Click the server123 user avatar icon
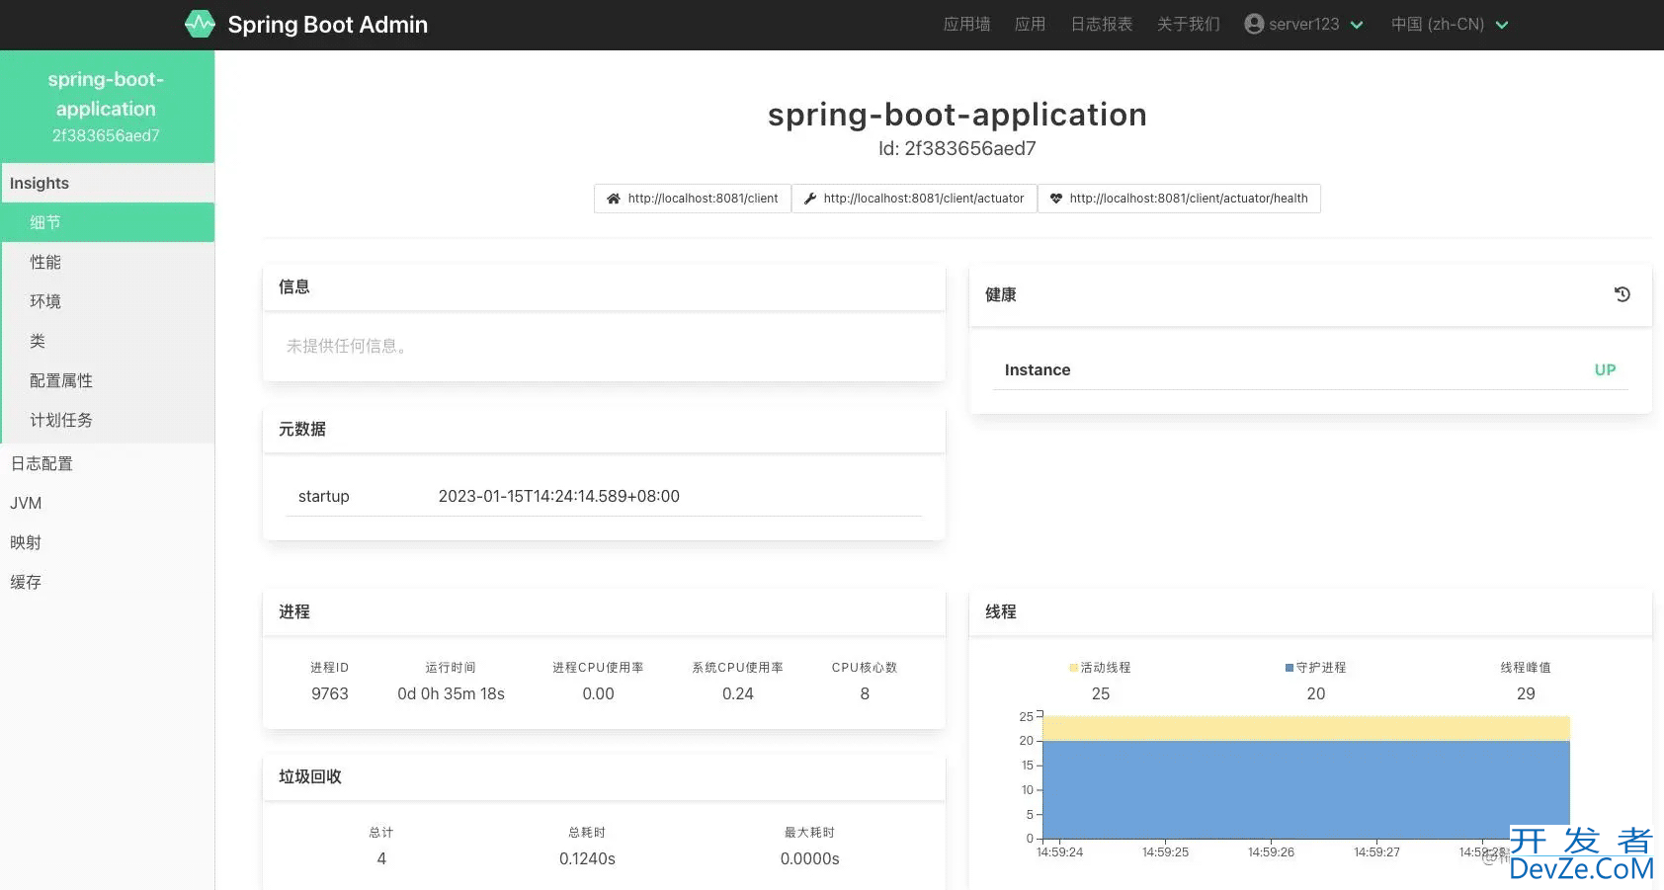 [x=1254, y=24]
